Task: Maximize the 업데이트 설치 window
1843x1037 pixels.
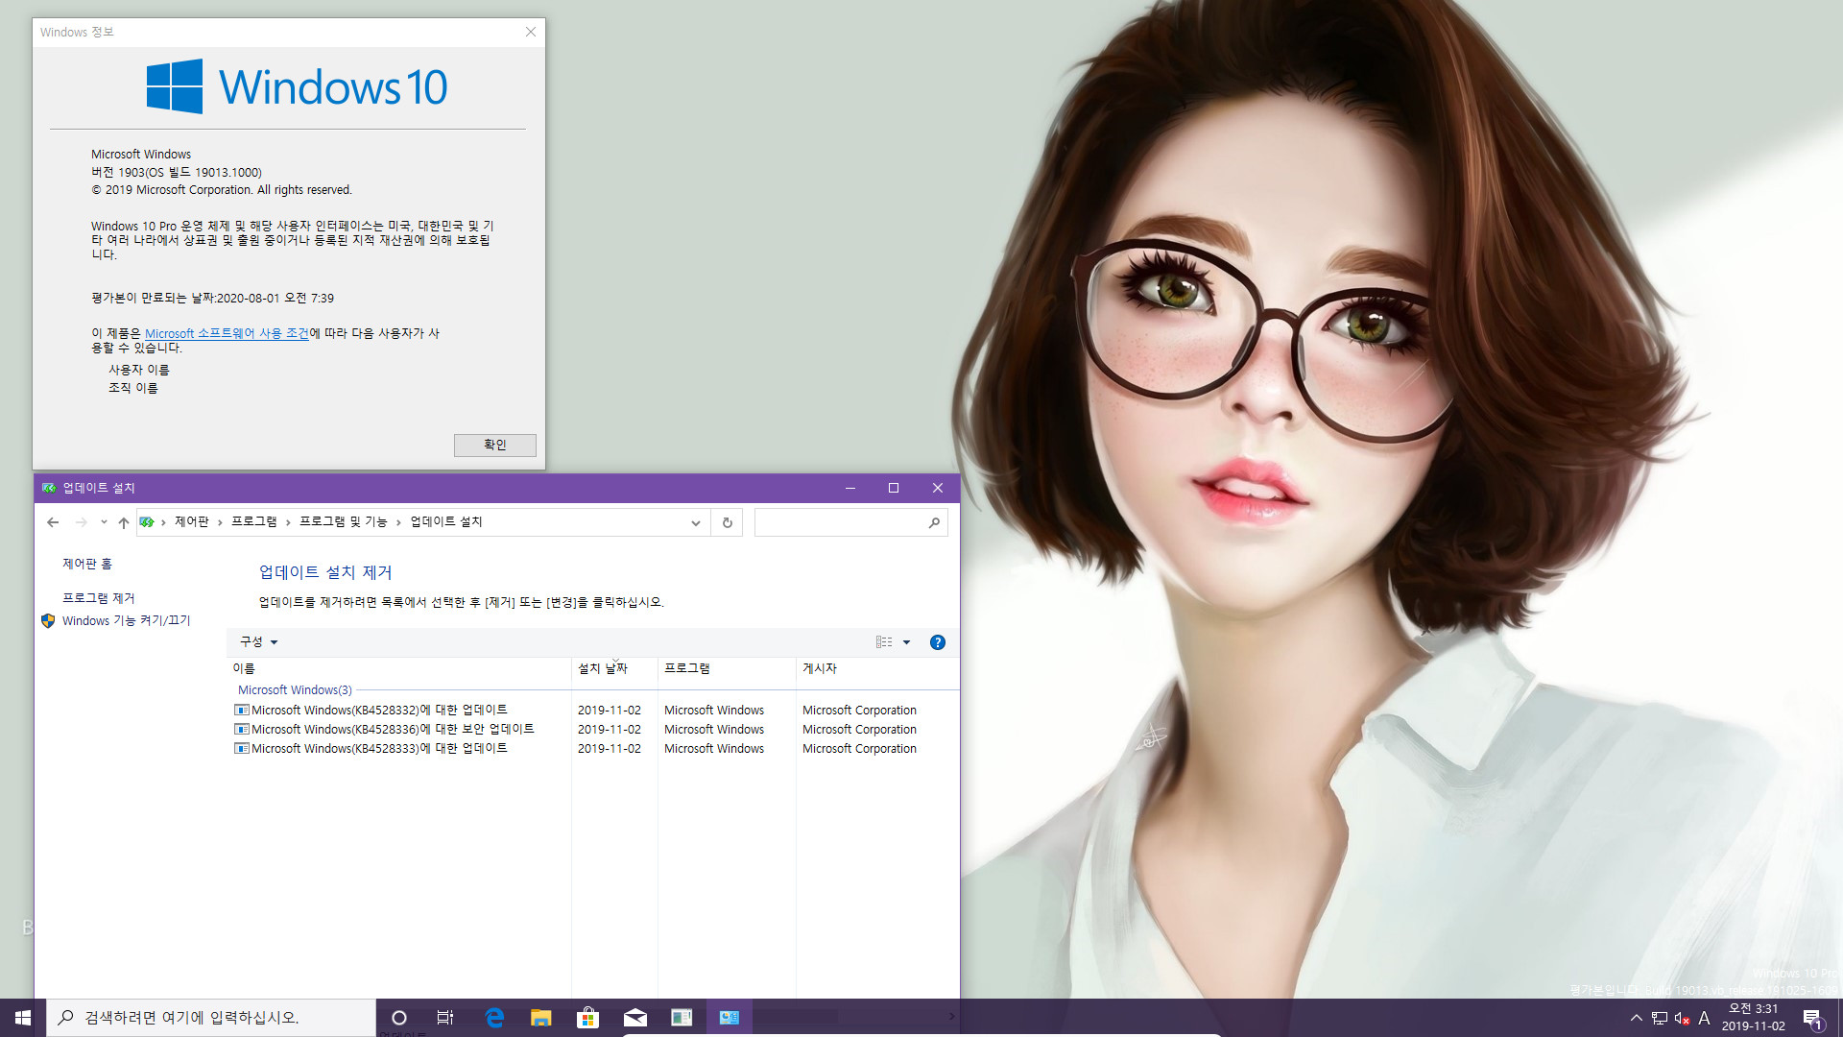Action: pos(894,488)
